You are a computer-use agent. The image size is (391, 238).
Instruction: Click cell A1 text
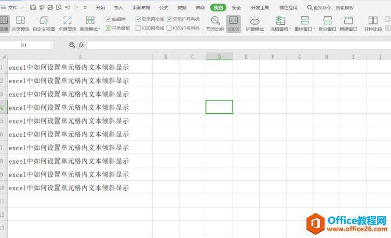(x=69, y=67)
